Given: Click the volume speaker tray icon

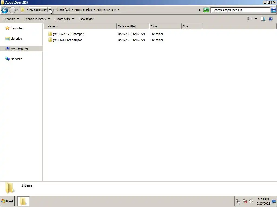Looking at the screenshot, I should point(251,201).
